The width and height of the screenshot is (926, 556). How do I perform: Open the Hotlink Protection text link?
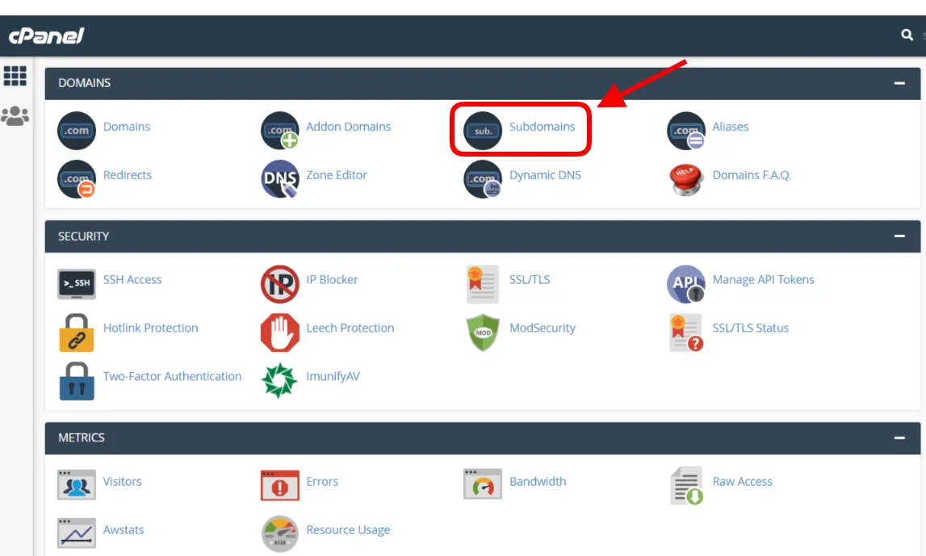point(151,328)
